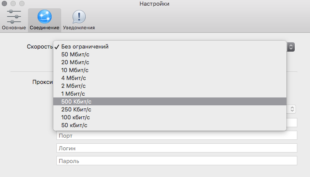Select 2 Мбит/с speed limit
Image resolution: width=310 pixels, height=177 pixels.
170,86
